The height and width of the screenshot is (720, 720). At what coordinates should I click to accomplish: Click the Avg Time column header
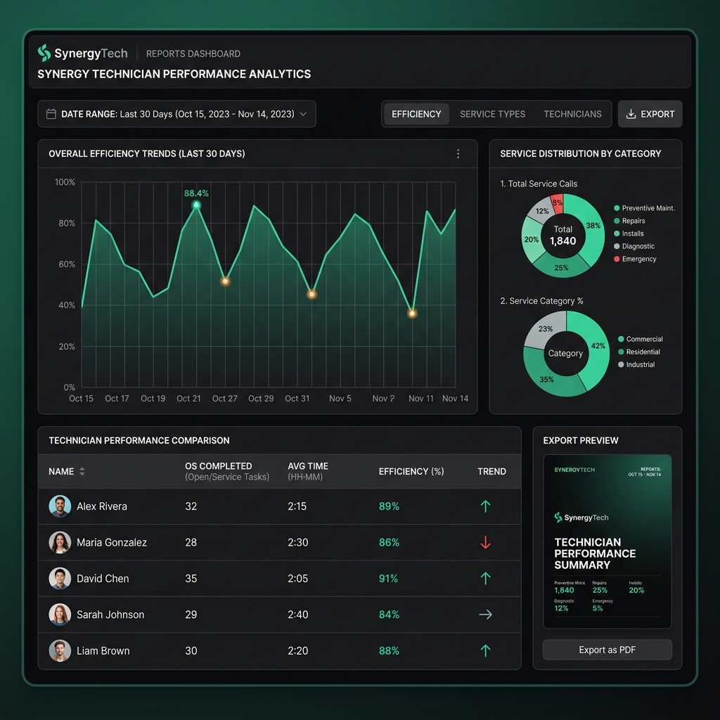tap(308, 471)
